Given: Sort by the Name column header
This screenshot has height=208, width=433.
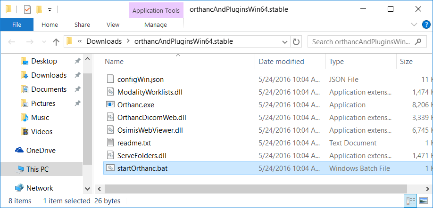Looking at the screenshot, I should (x=114, y=62).
